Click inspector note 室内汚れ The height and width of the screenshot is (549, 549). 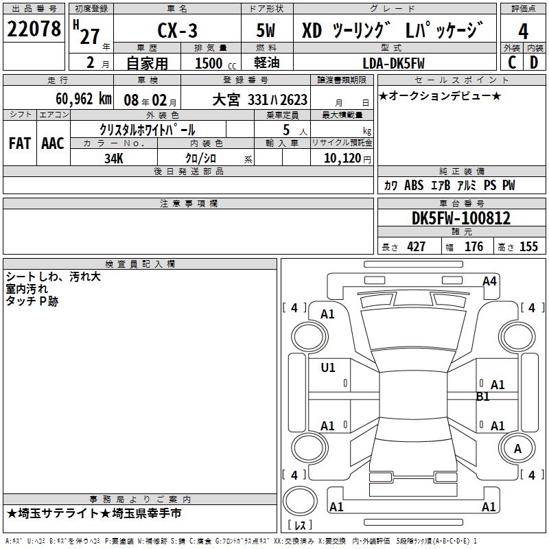tap(27, 289)
